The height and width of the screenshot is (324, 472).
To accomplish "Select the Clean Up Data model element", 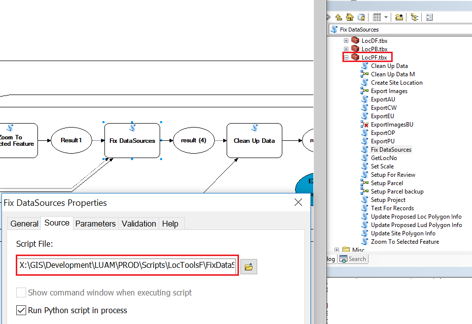I will click(x=254, y=140).
